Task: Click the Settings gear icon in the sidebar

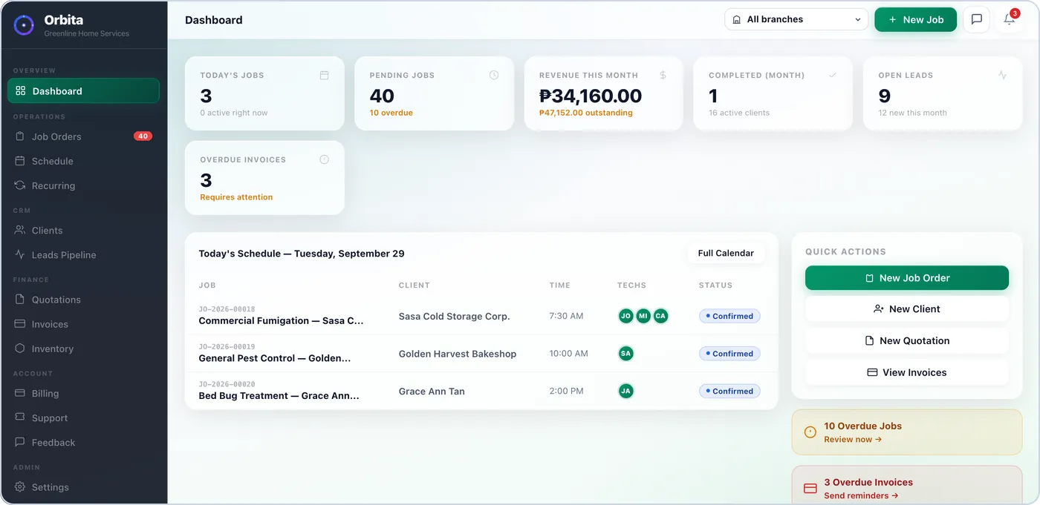Action: [20, 487]
